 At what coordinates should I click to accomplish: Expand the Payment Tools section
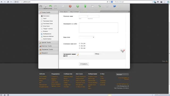pos(48,50)
